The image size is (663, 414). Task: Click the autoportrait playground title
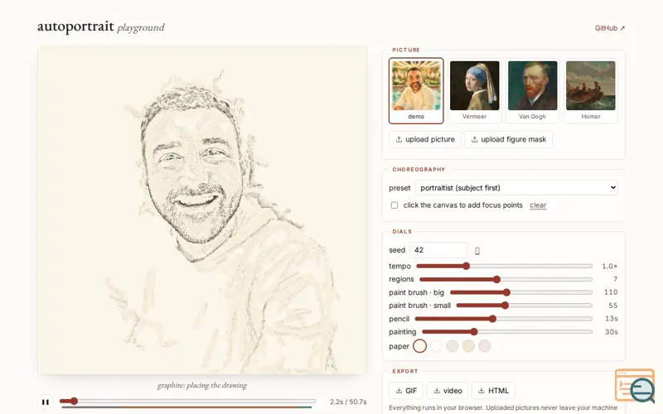(100, 26)
